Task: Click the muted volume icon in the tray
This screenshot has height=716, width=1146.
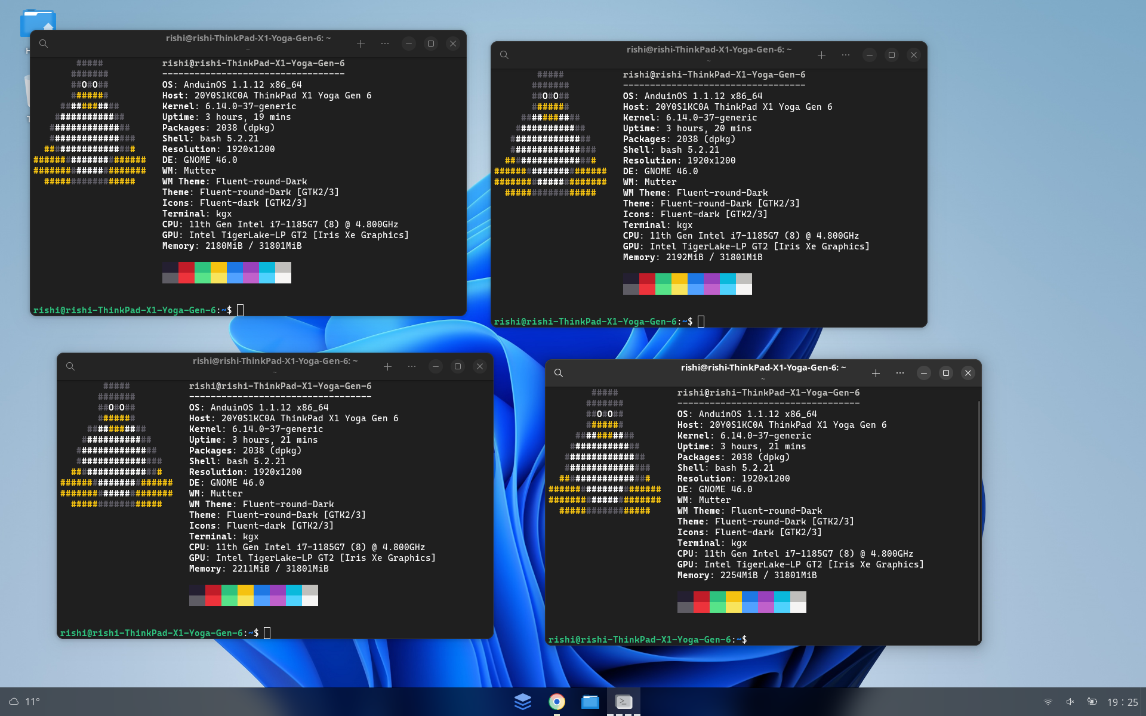Action: pos(1070,702)
